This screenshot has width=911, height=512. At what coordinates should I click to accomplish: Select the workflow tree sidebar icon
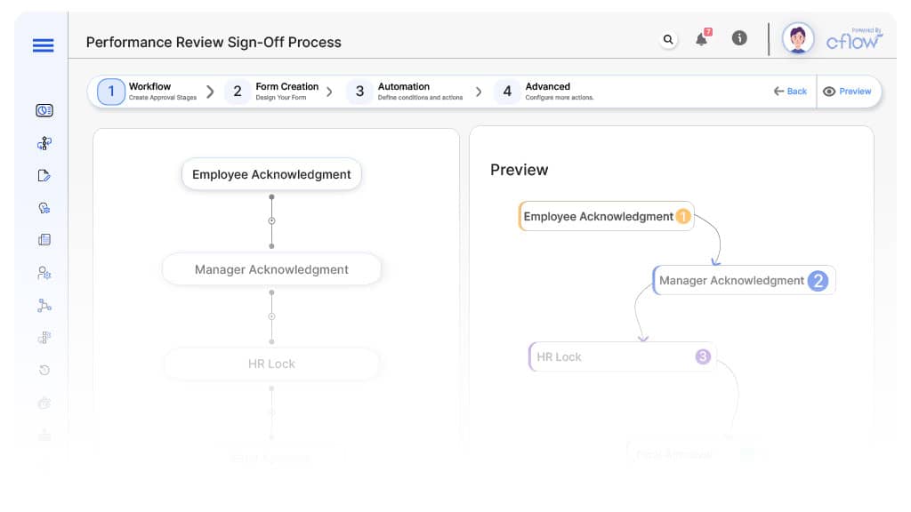tap(44, 143)
